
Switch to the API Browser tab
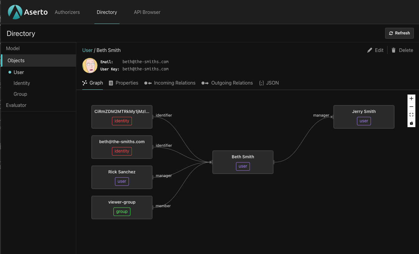[147, 12]
